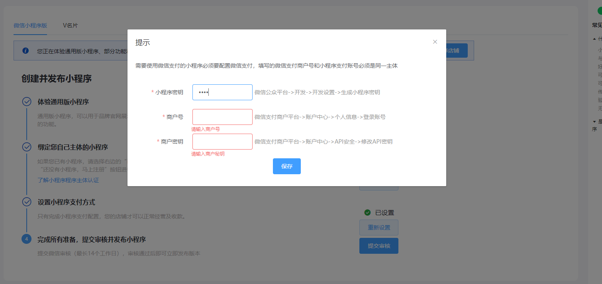Viewport: 602px width, 284px height.
Task: Expand second FAQ arrow in right sidebar
Action: click(x=594, y=121)
